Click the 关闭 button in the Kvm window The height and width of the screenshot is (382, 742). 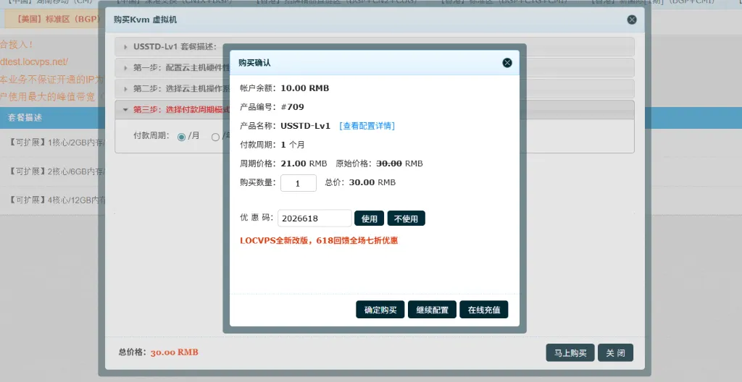point(615,352)
